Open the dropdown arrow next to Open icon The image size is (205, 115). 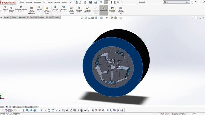88,2
